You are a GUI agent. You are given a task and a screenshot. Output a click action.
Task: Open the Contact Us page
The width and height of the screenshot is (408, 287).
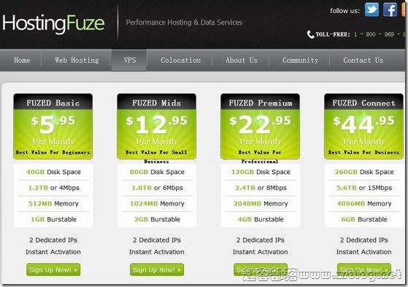pyautogui.click(x=363, y=60)
